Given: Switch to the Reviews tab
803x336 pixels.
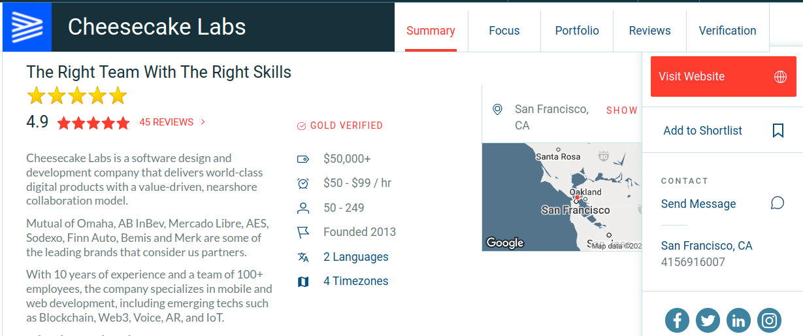Looking at the screenshot, I should click(649, 31).
